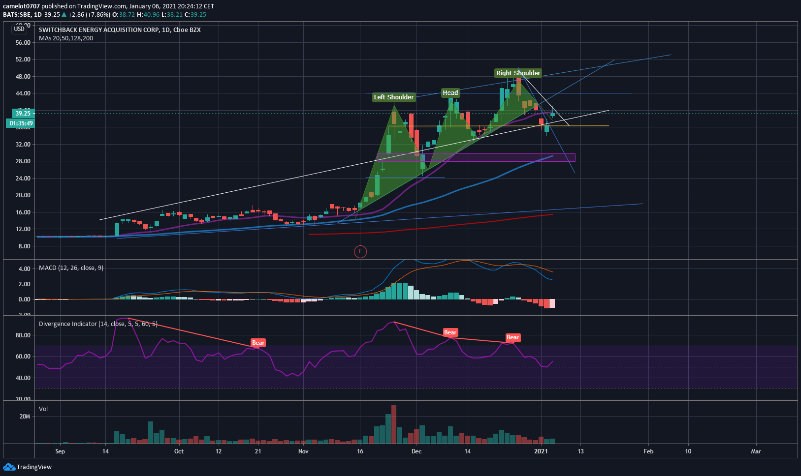Viewport: 801px width, 476px height.
Task: Click the camelot0707 author name
Action: 21,6
